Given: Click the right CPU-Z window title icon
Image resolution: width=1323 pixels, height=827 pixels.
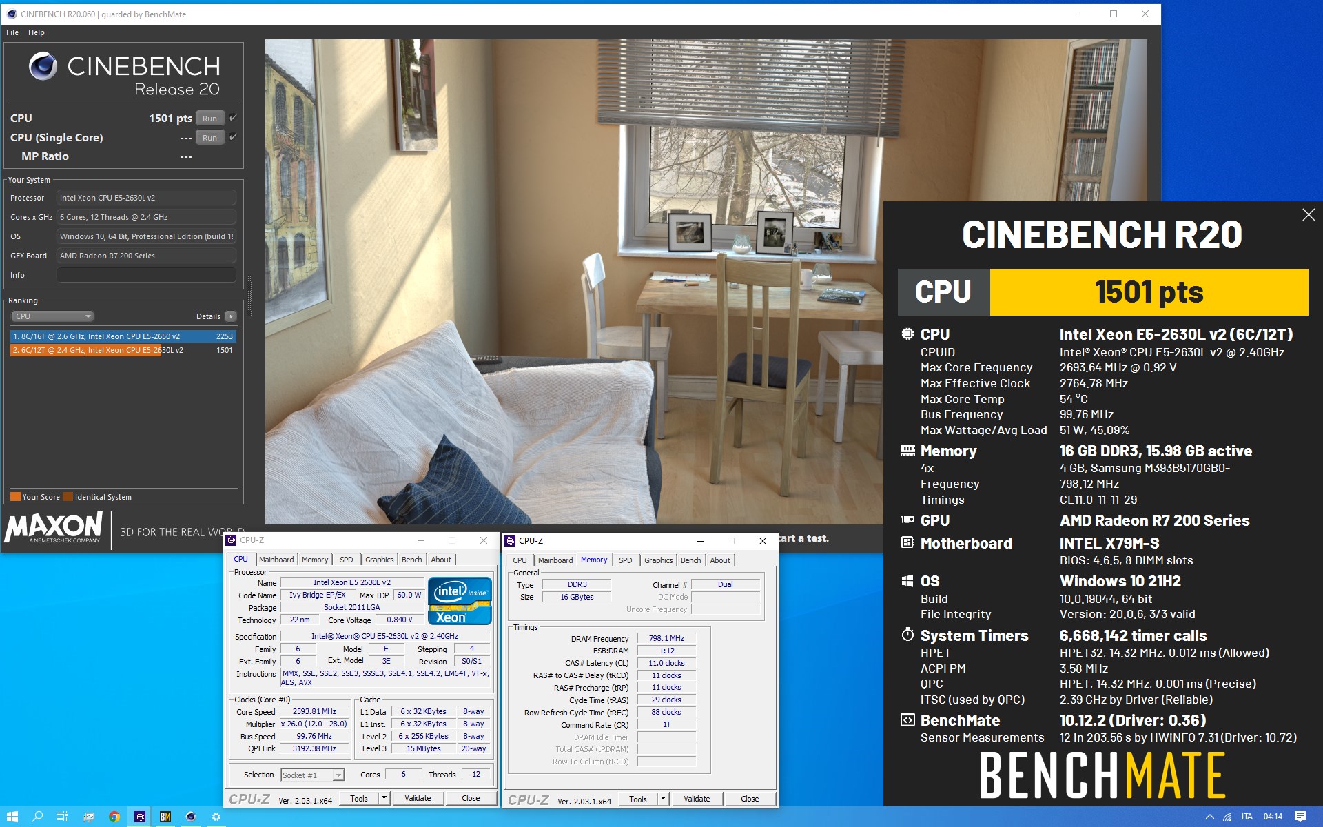Looking at the screenshot, I should [x=511, y=541].
